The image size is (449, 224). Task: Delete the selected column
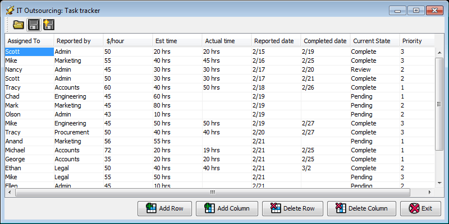click(x=361, y=208)
